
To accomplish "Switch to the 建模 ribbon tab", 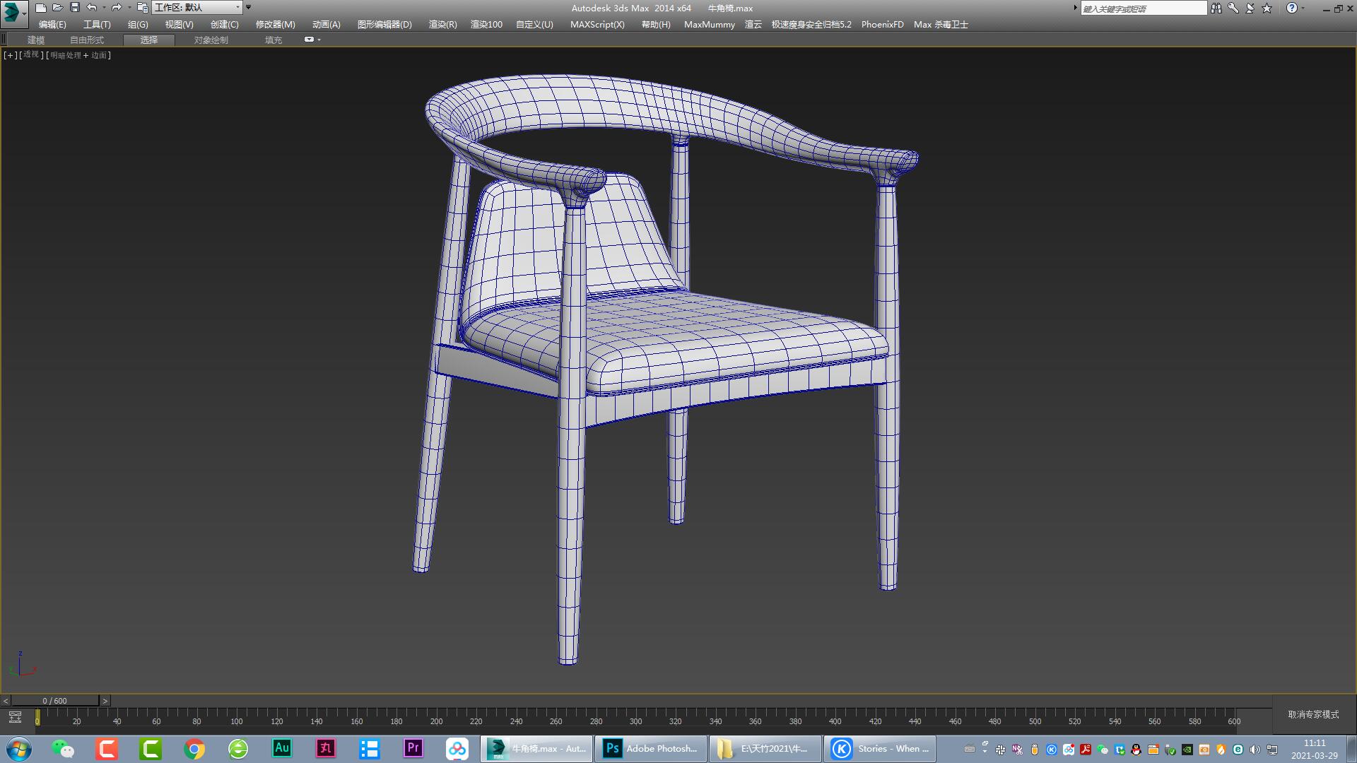I will 36,40.
